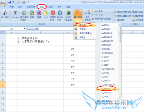Choose the BETADIST function
The height and width of the screenshot is (112, 144).
(106, 45)
